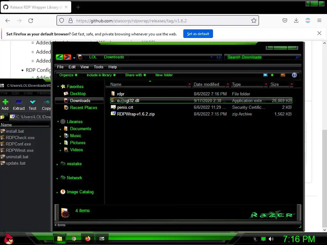Go forward in Explorer with orange arrow
This screenshot has width=327, height=245.
click(67, 57)
